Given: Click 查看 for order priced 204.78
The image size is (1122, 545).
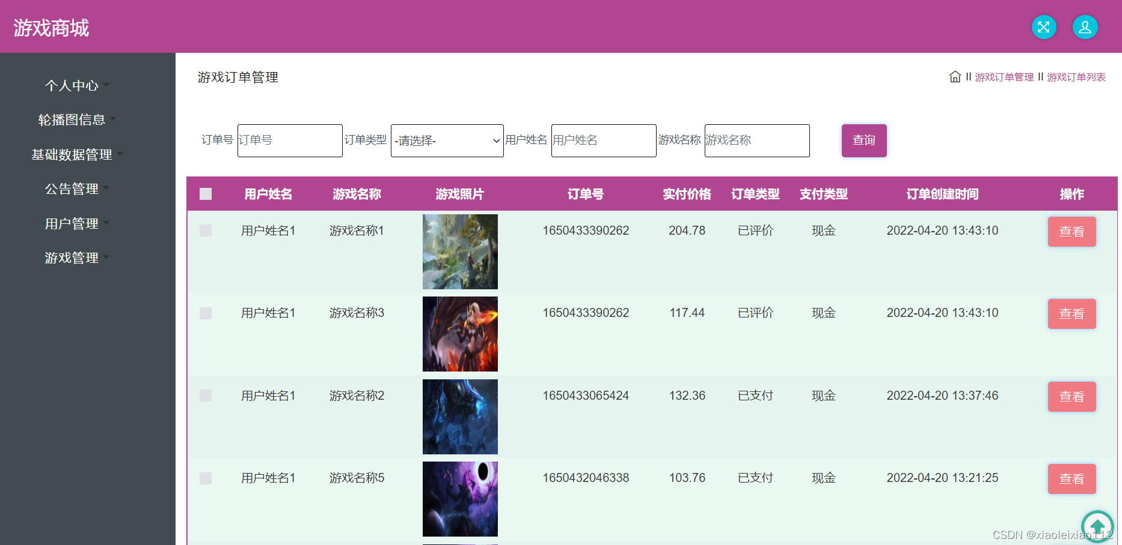Looking at the screenshot, I should tap(1071, 232).
